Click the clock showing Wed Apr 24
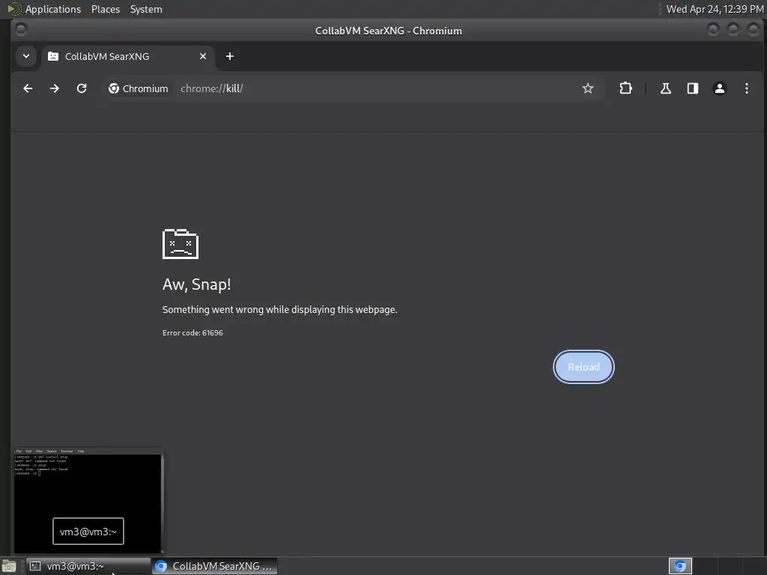This screenshot has width=767, height=575. 715,9
